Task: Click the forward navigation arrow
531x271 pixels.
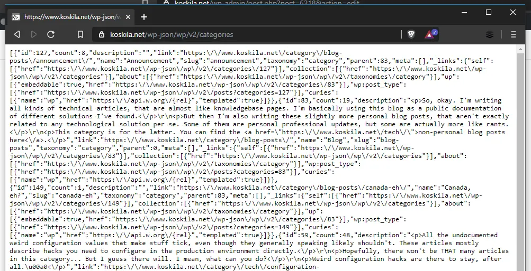Action: click(x=34, y=34)
